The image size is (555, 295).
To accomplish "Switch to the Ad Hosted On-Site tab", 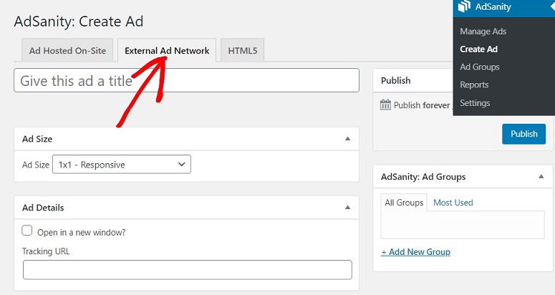I will click(67, 51).
